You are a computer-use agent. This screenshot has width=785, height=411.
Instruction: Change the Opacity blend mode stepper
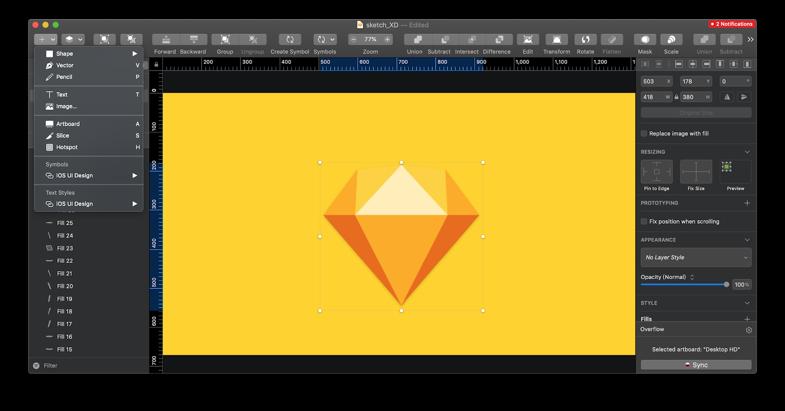692,277
